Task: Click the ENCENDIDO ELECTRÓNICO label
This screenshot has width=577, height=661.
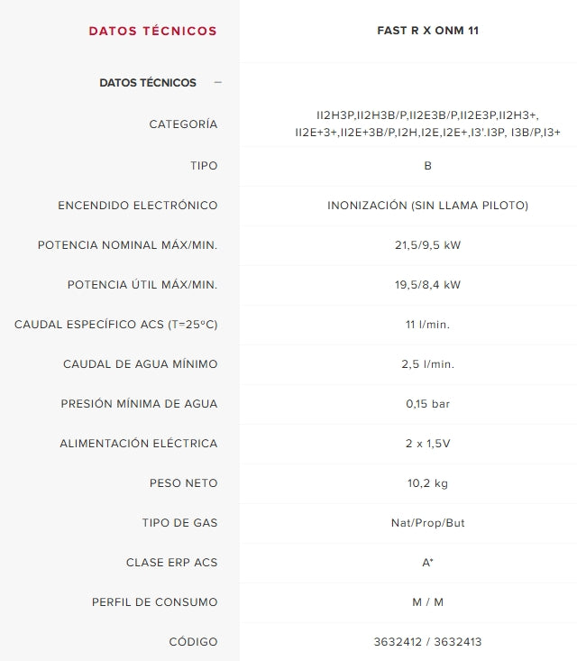Action: click(x=138, y=206)
